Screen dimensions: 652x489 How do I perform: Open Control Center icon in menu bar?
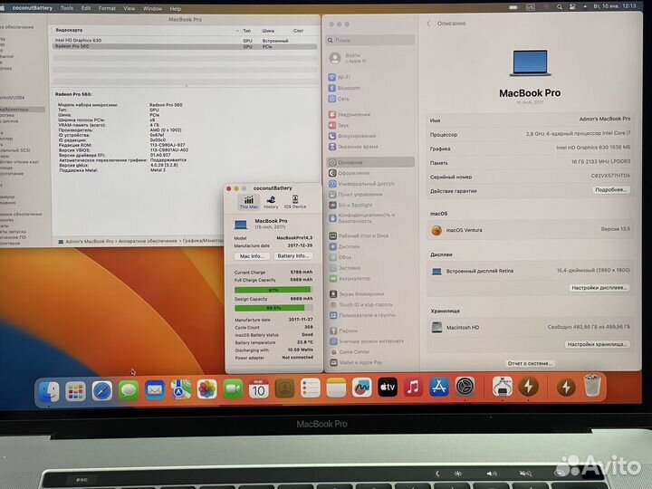pyautogui.click(x=572, y=7)
